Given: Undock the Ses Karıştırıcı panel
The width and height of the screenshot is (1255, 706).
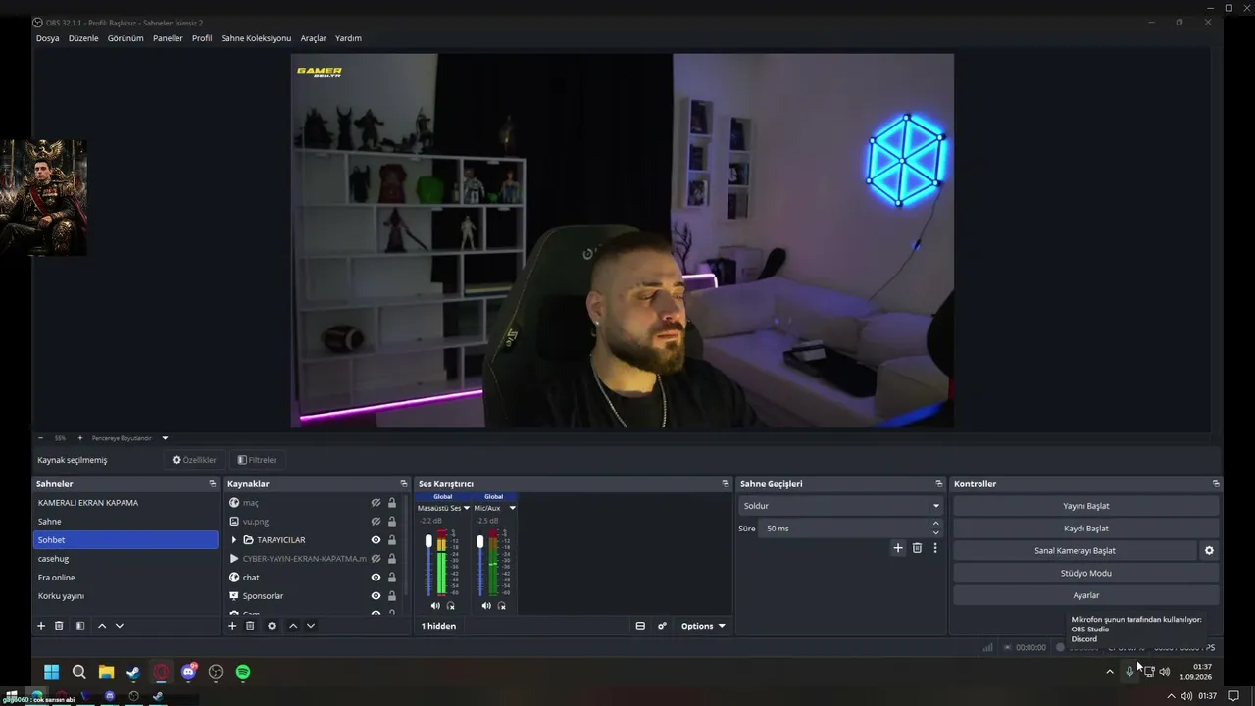Looking at the screenshot, I should click(x=726, y=483).
